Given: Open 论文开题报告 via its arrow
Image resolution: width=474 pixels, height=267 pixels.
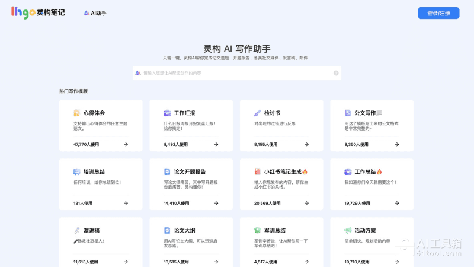Looking at the screenshot, I should (216, 203).
